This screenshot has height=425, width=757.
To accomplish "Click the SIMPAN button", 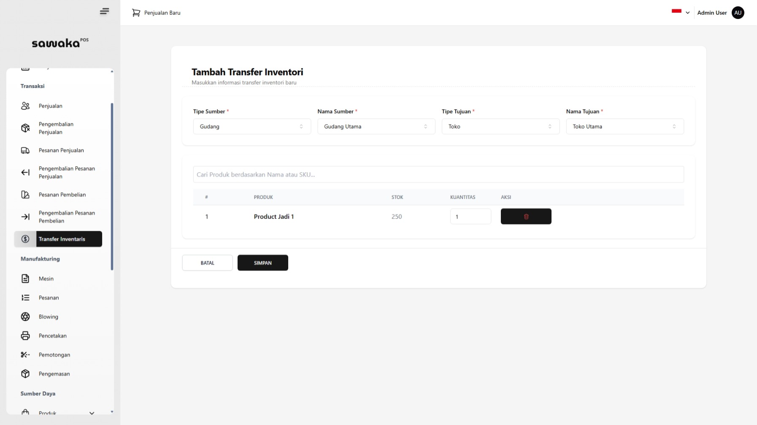I will pos(262,263).
